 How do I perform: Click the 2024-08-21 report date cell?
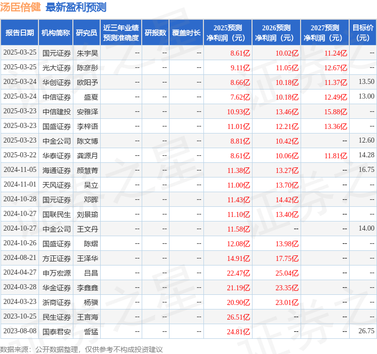pyautogui.click(x=20, y=257)
